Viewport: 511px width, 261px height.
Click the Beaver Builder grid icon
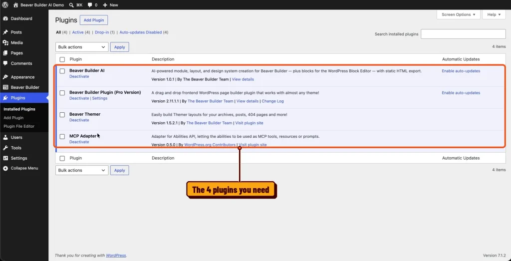click(x=5, y=87)
